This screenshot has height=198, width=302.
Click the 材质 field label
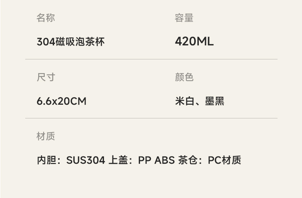(45, 136)
